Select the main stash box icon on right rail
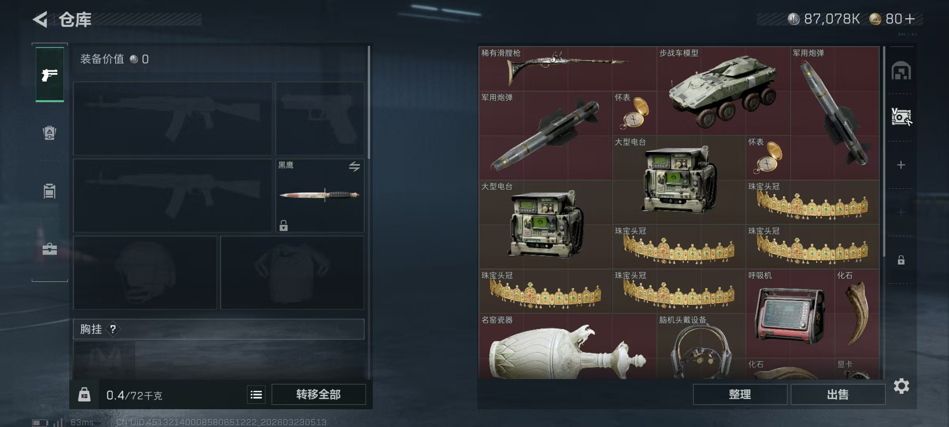The height and width of the screenshot is (427, 949). click(901, 71)
